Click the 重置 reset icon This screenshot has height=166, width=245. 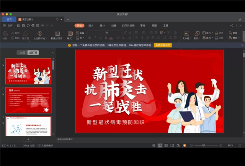(x=77, y=33)
